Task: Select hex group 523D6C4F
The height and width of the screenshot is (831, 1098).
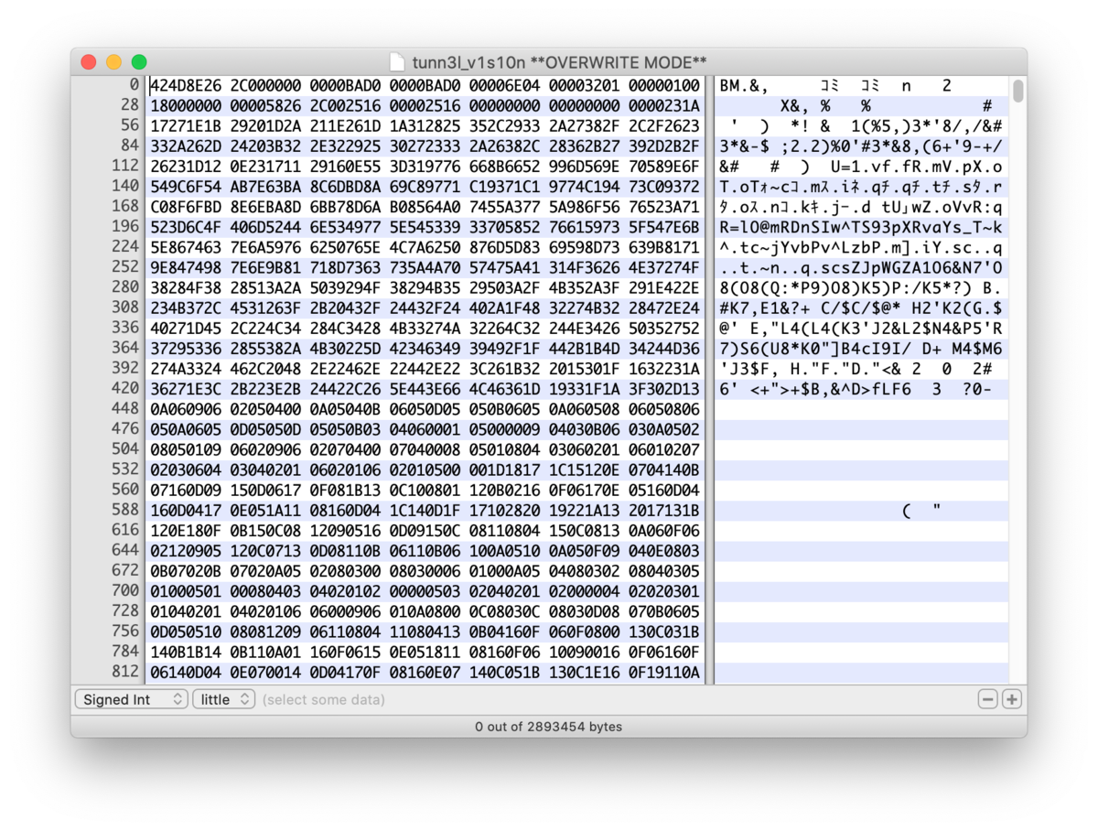Action: point(186,227)
